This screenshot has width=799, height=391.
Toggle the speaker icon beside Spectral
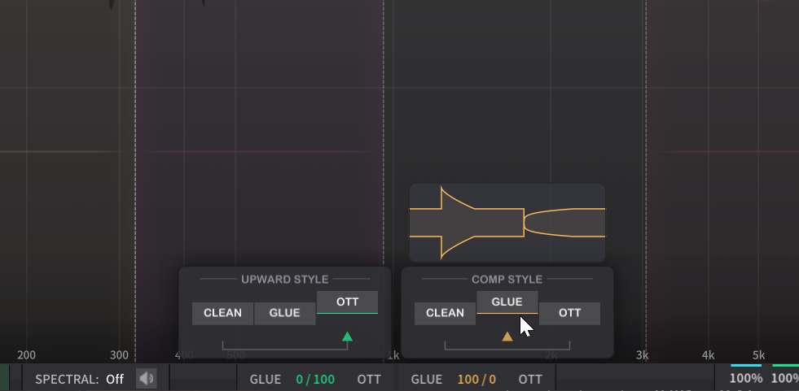click(x=147, y=379)
